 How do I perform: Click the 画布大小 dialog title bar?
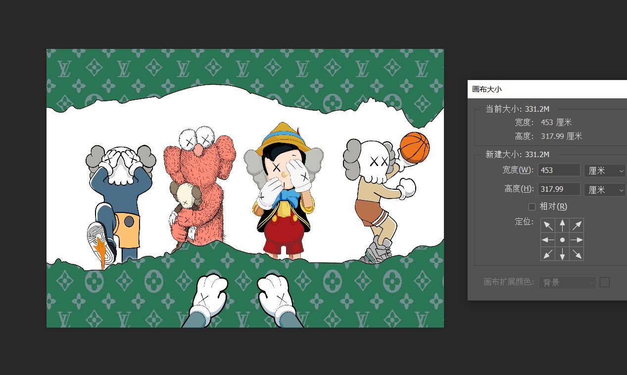click(x=547, y=89)
